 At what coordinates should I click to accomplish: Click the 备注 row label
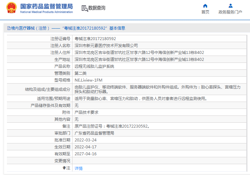click(x=66, y=126)
